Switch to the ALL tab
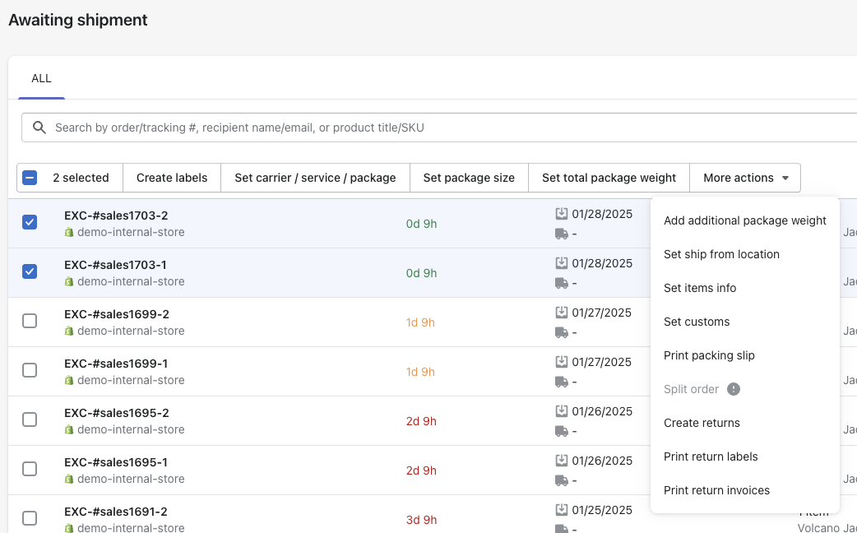857x533 pixels. point(42,78)
